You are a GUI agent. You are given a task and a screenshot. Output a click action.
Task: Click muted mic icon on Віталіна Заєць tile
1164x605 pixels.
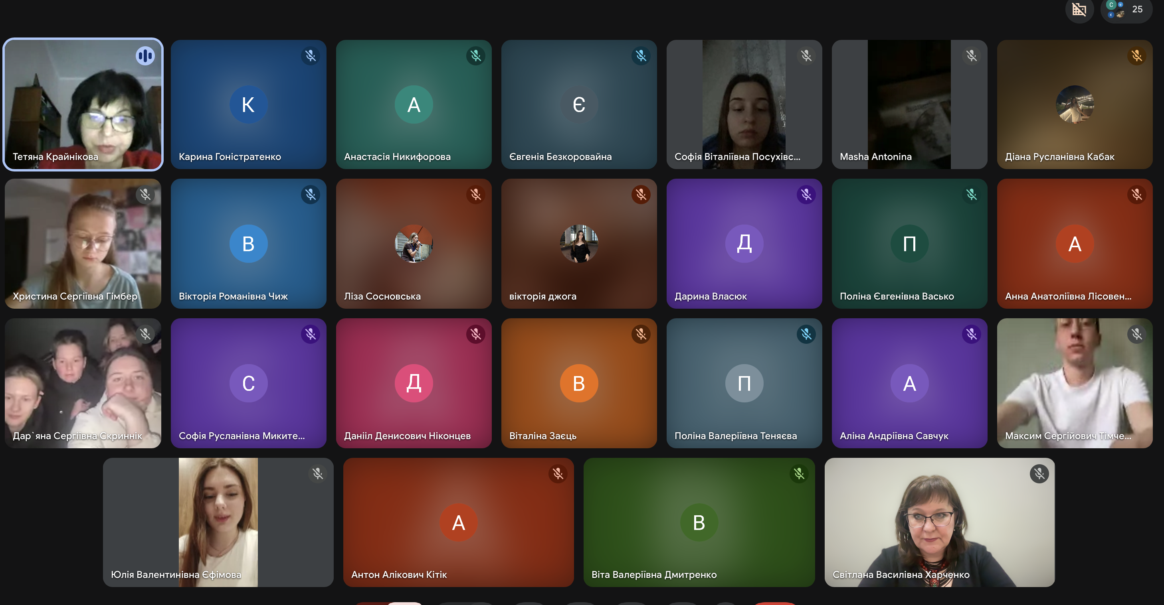[641, 335]
